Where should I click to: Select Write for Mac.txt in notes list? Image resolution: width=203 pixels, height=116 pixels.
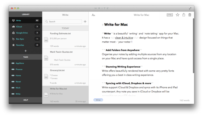65,95
